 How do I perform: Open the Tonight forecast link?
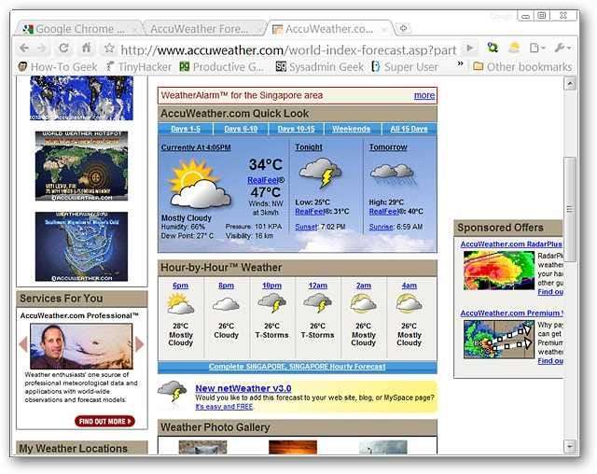(x=309, y=147)
